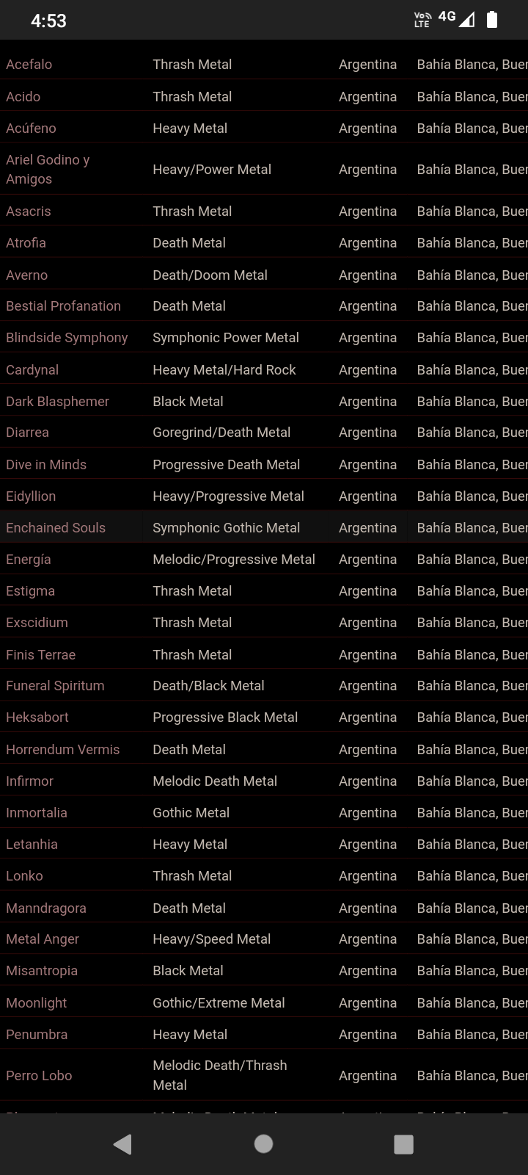Tap the battery icon in status bar

click(492, 20)
